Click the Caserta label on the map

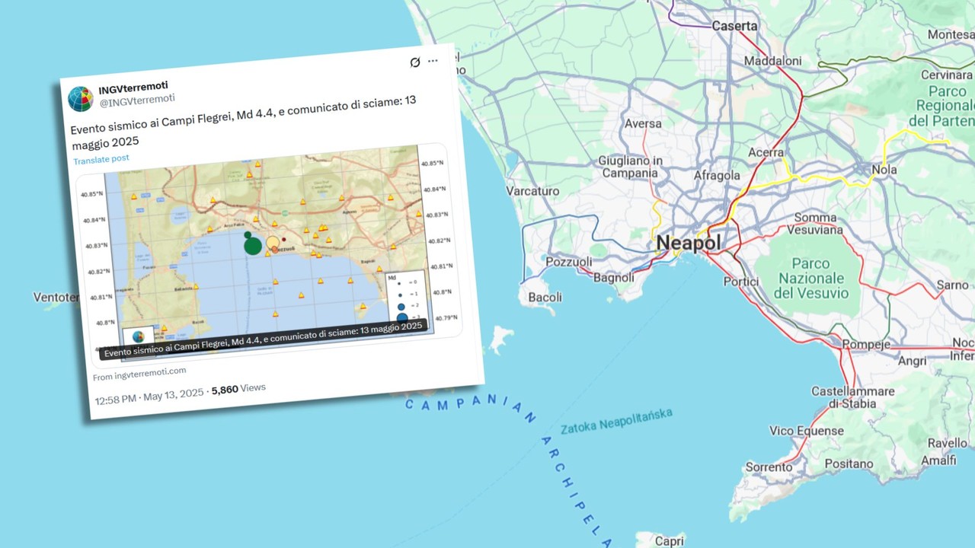(x=735, y=26)
